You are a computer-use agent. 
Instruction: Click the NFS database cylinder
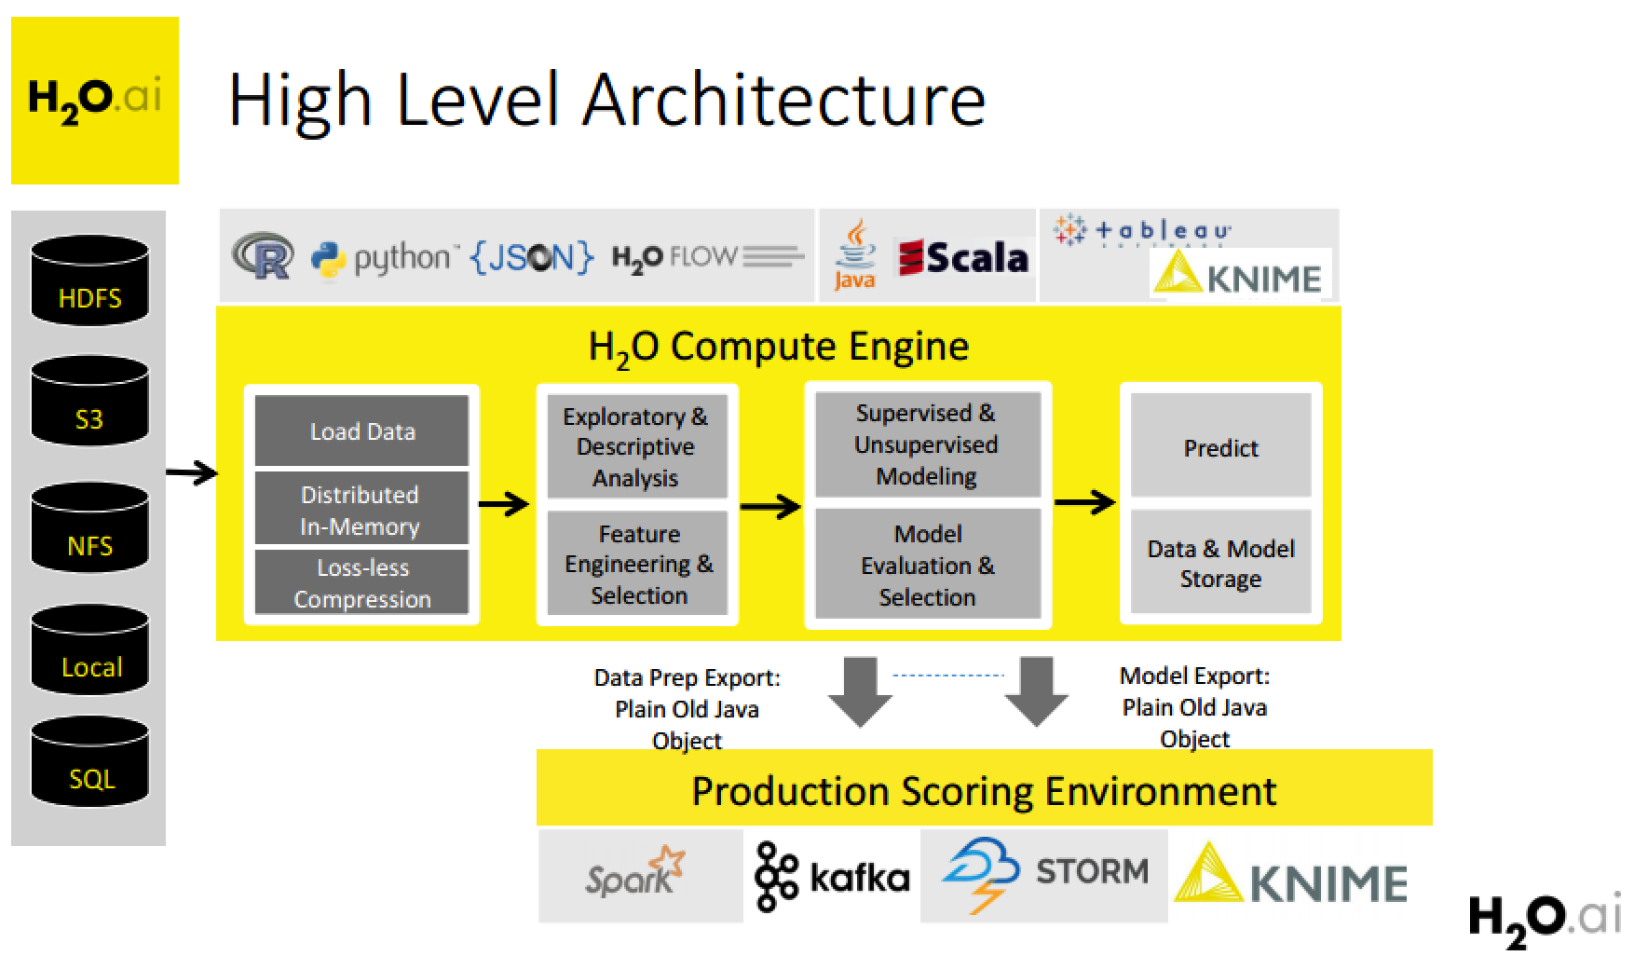click(89, 528)
